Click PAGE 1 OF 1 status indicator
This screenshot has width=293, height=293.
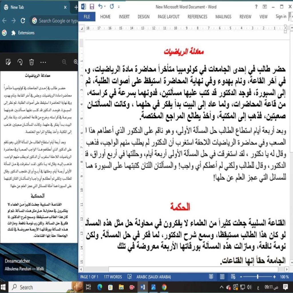pos(89,277)
